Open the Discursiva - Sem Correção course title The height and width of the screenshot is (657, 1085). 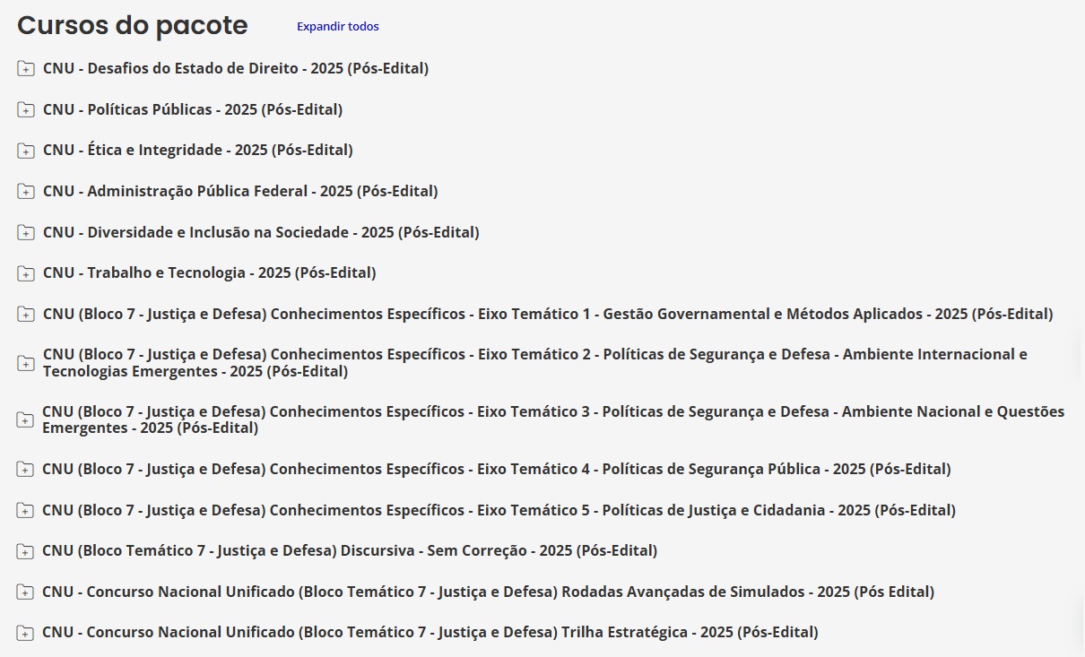click(x=350, y=551)
